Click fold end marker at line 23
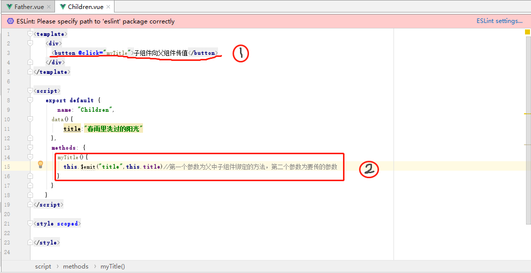The image size is (531, 273). (30, 242)
